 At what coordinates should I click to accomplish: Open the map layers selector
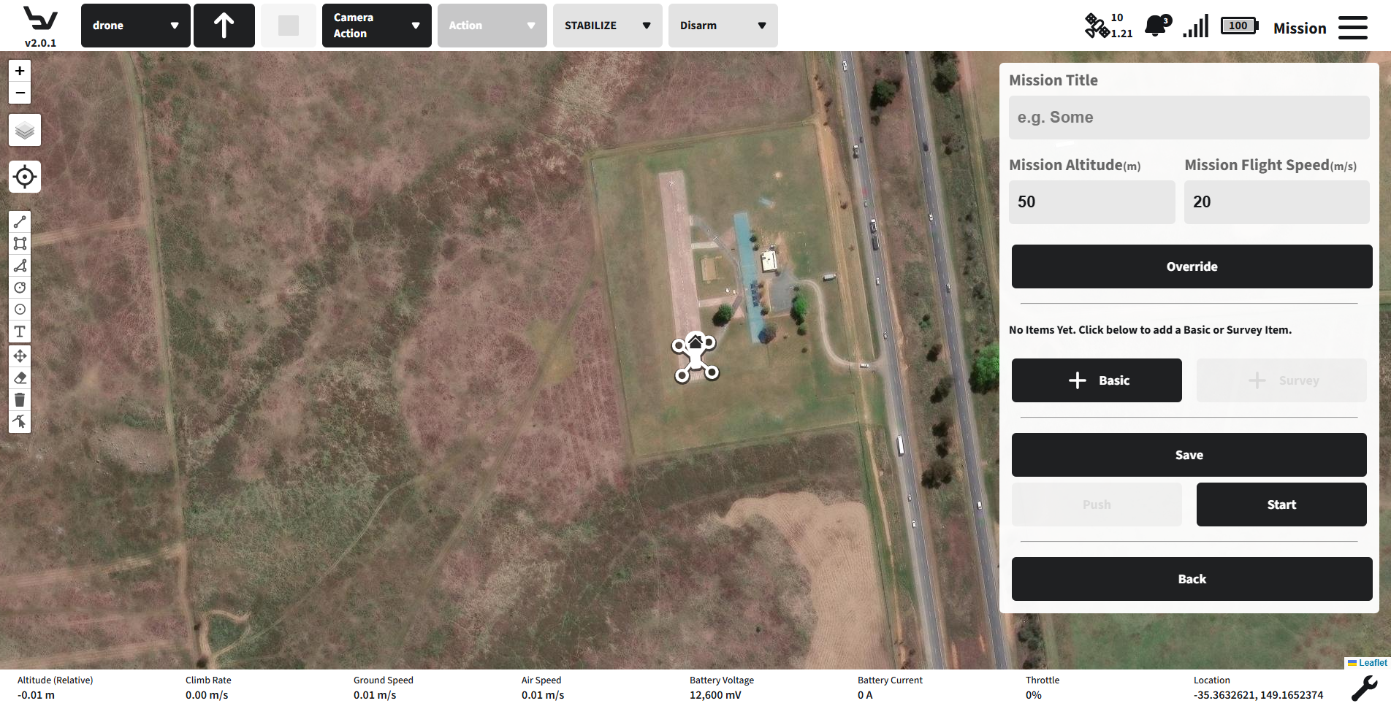[x=25, y=131]
